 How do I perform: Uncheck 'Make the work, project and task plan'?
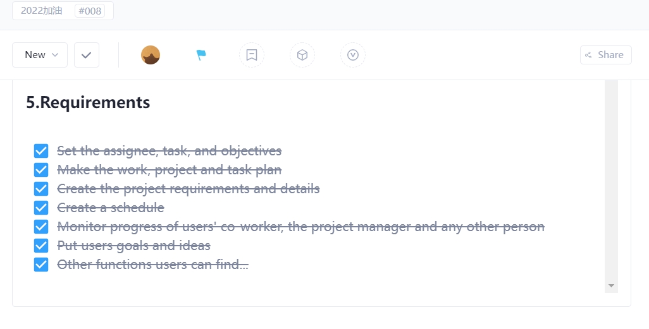click(x=41, y=170)
